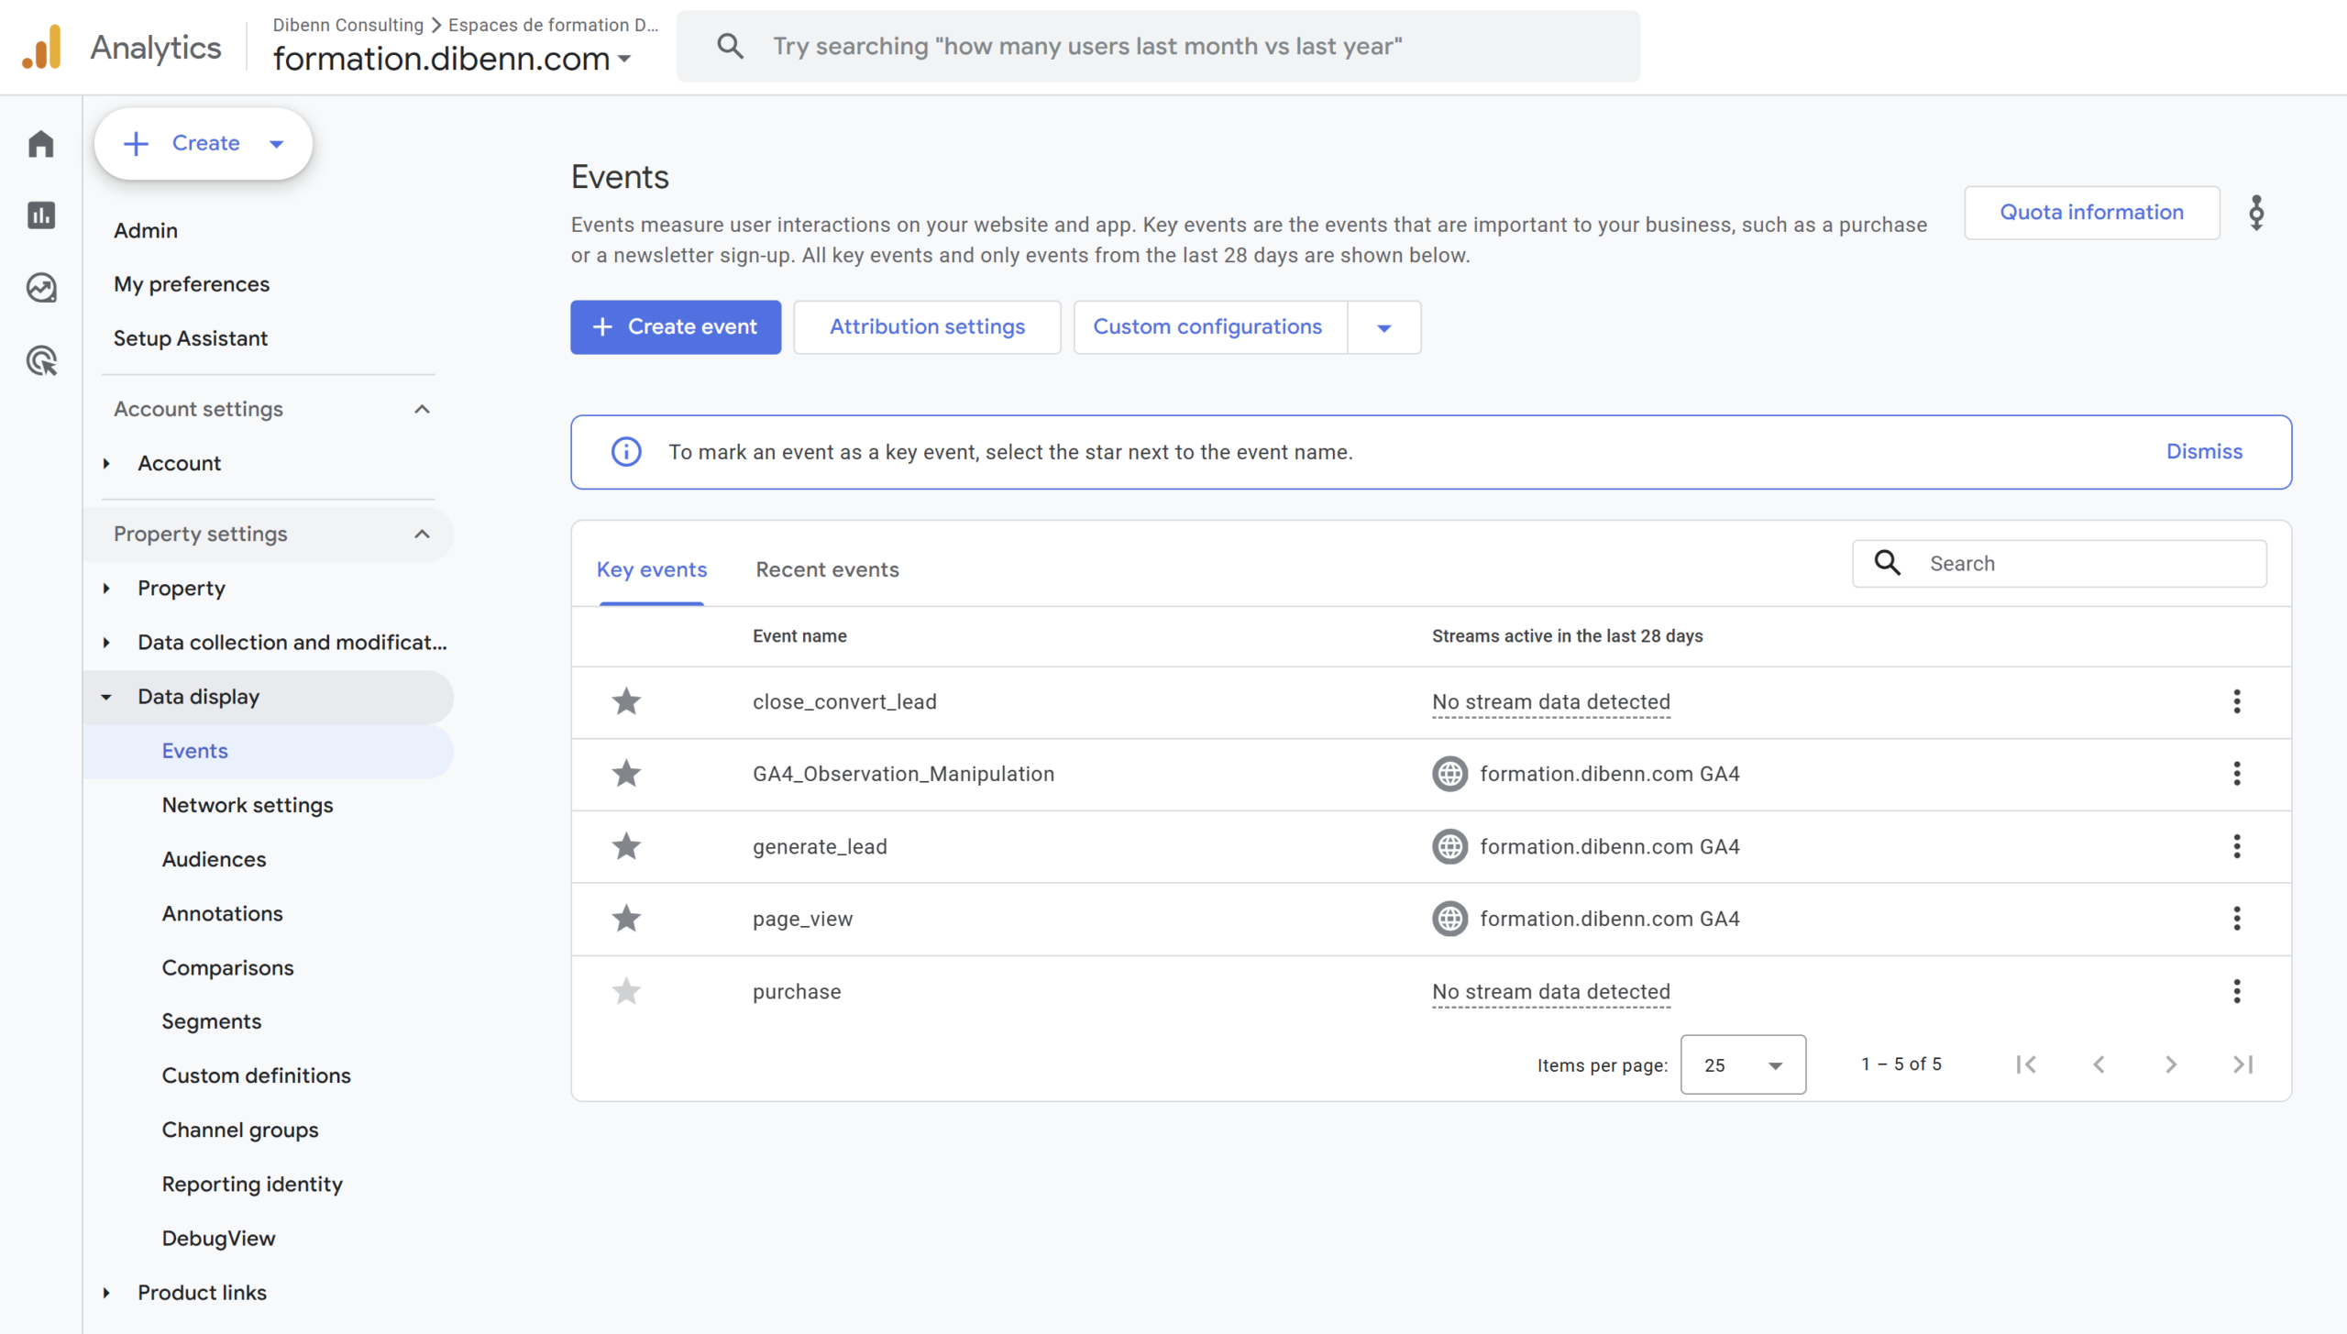Viewport: 2347px width, 1334px height.
Task: Click info icon in key event banner
Action: (x=626, y=452)
